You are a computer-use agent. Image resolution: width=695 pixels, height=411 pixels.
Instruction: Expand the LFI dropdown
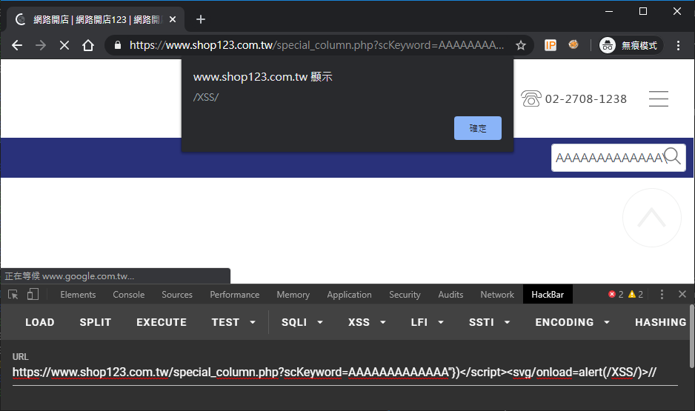point(427,322)
